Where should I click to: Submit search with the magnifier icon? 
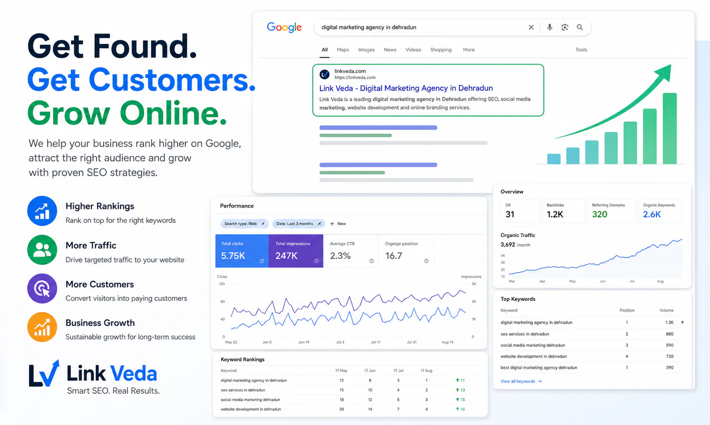click(580, 27)
